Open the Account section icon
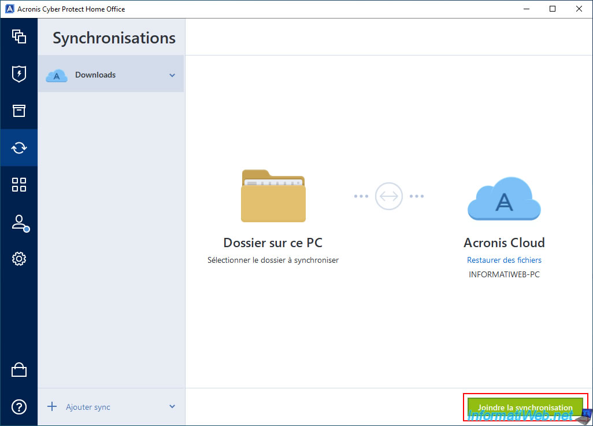593x426 pixels. [x=19, y=223]
